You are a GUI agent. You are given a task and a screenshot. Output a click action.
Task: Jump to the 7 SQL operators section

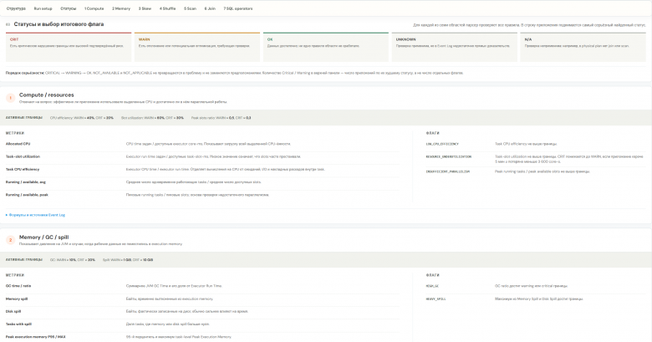[238, 8]
